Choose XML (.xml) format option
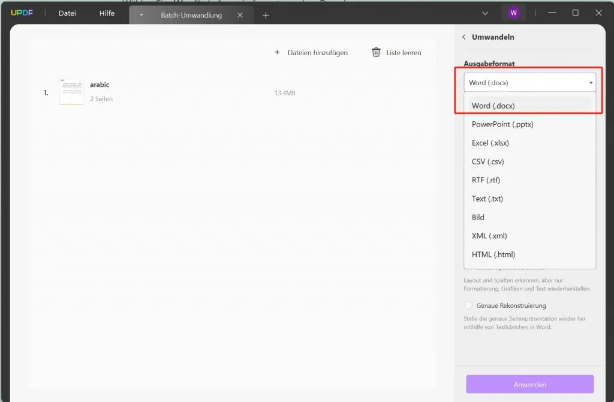Screen dimensions: 614x402 [x=529, y=236]
